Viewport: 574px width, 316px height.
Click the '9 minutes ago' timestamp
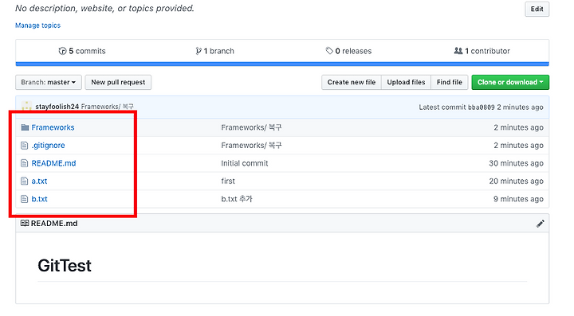pos(518,199)
